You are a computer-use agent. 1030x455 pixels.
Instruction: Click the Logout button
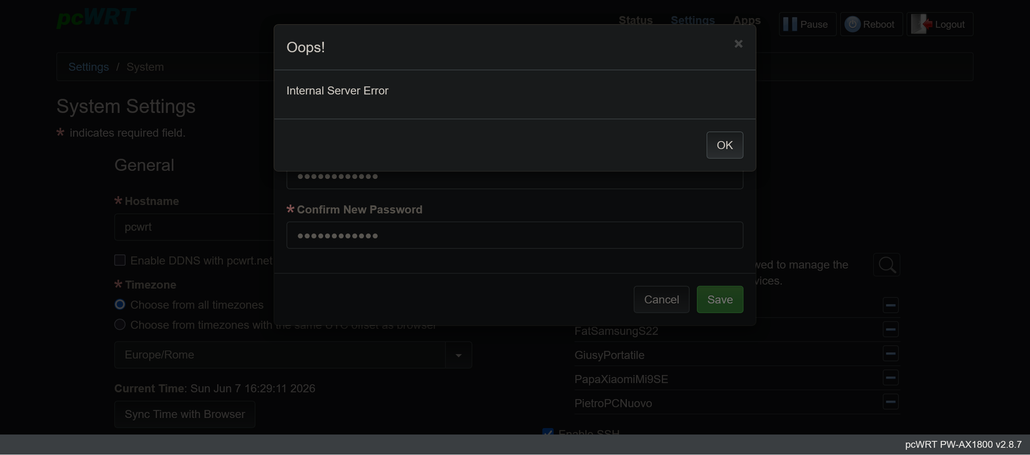coord(940,24)
